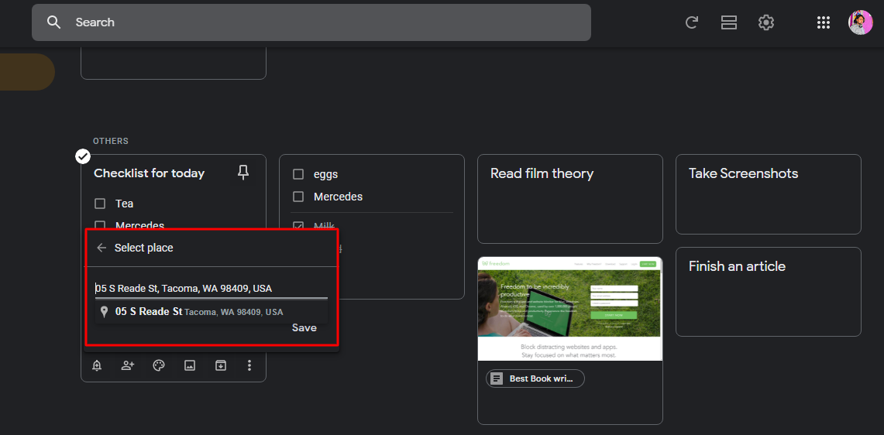The height and width of the screenshot is (435, 884).
Task: Open the account profile avatar
Action: 860,22
